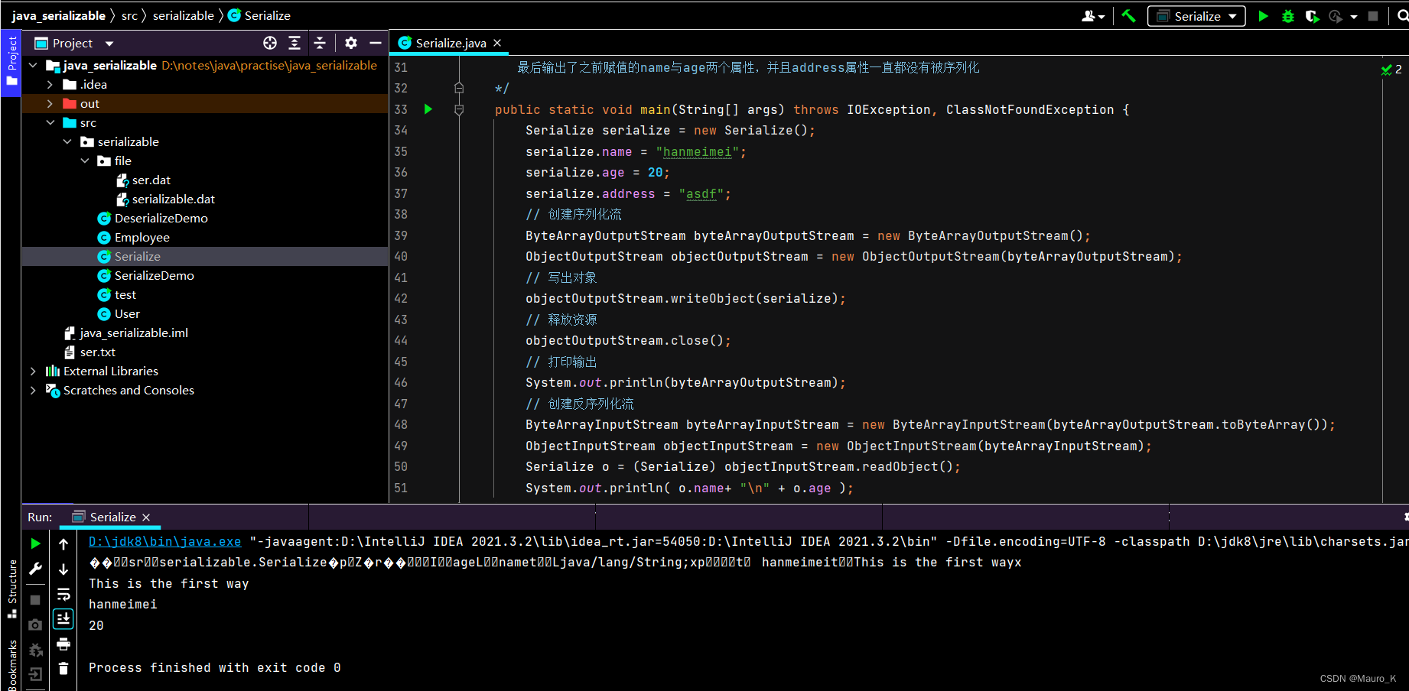Collapse the file folder

coord(85,161)
